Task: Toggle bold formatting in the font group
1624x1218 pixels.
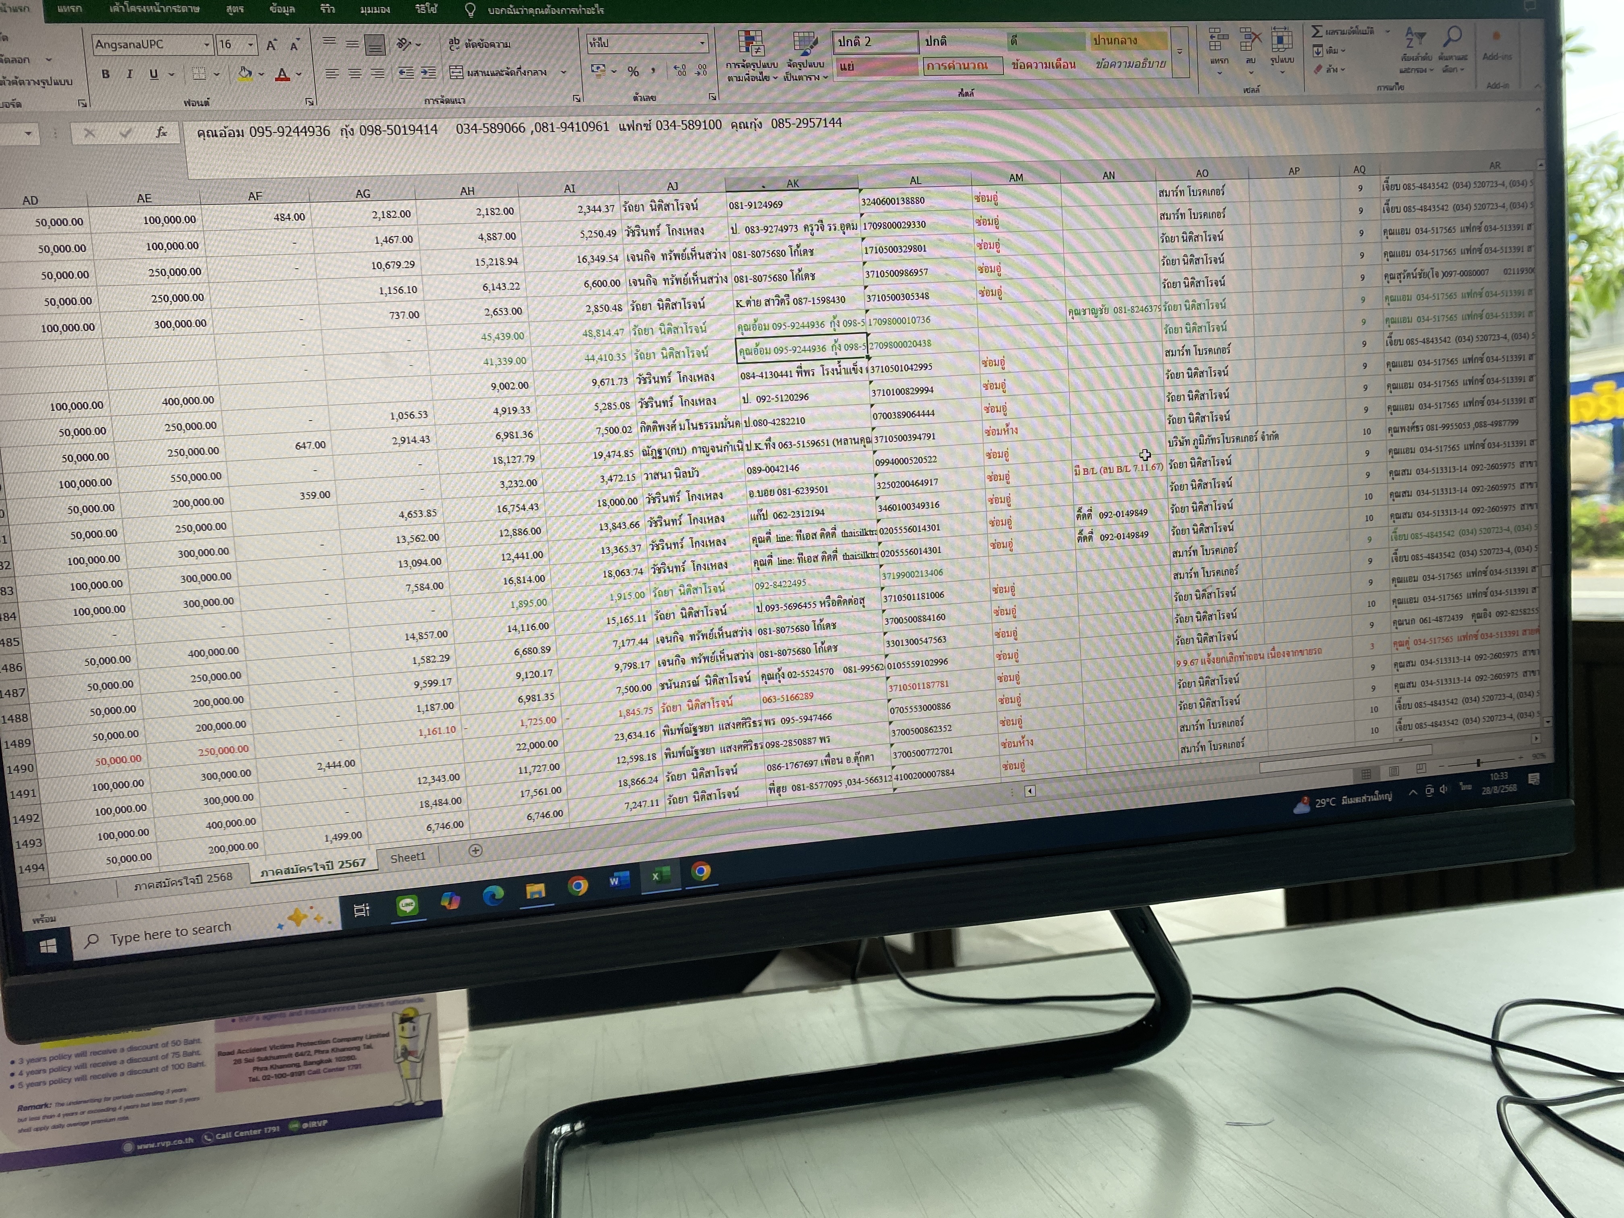Action: [x=106, y=74]
